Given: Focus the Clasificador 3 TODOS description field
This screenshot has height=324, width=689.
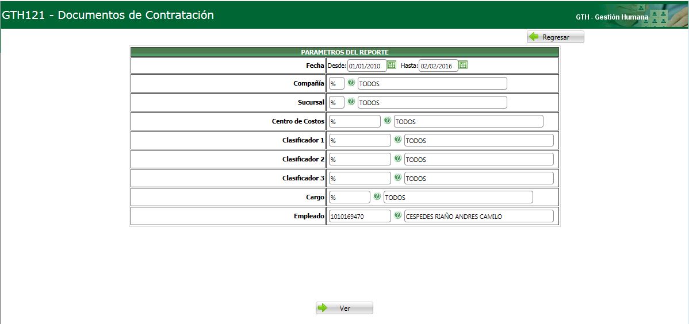Looking at the screenshot, I should [479, 178].
